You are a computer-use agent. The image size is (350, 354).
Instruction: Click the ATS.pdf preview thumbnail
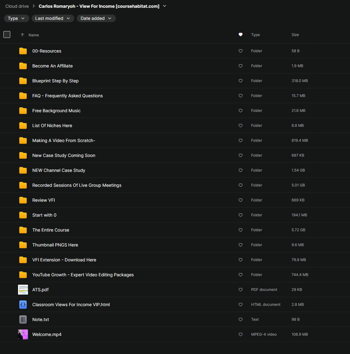point(23,290)
